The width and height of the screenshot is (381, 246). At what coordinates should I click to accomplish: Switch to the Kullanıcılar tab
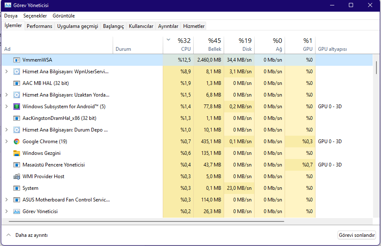pyautogui.click(x=141, y=26)
